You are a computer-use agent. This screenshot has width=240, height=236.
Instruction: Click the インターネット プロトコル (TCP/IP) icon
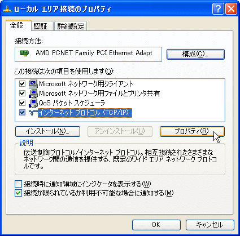(x=33, y=113)
